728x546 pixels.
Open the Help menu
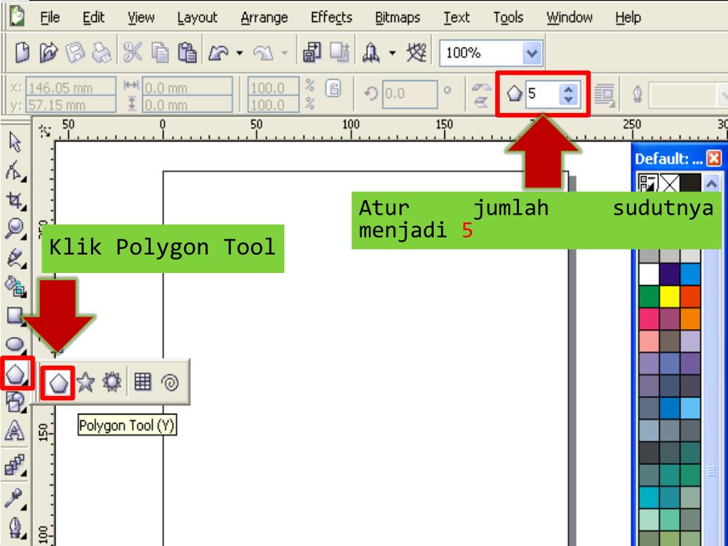pos(628,18)
